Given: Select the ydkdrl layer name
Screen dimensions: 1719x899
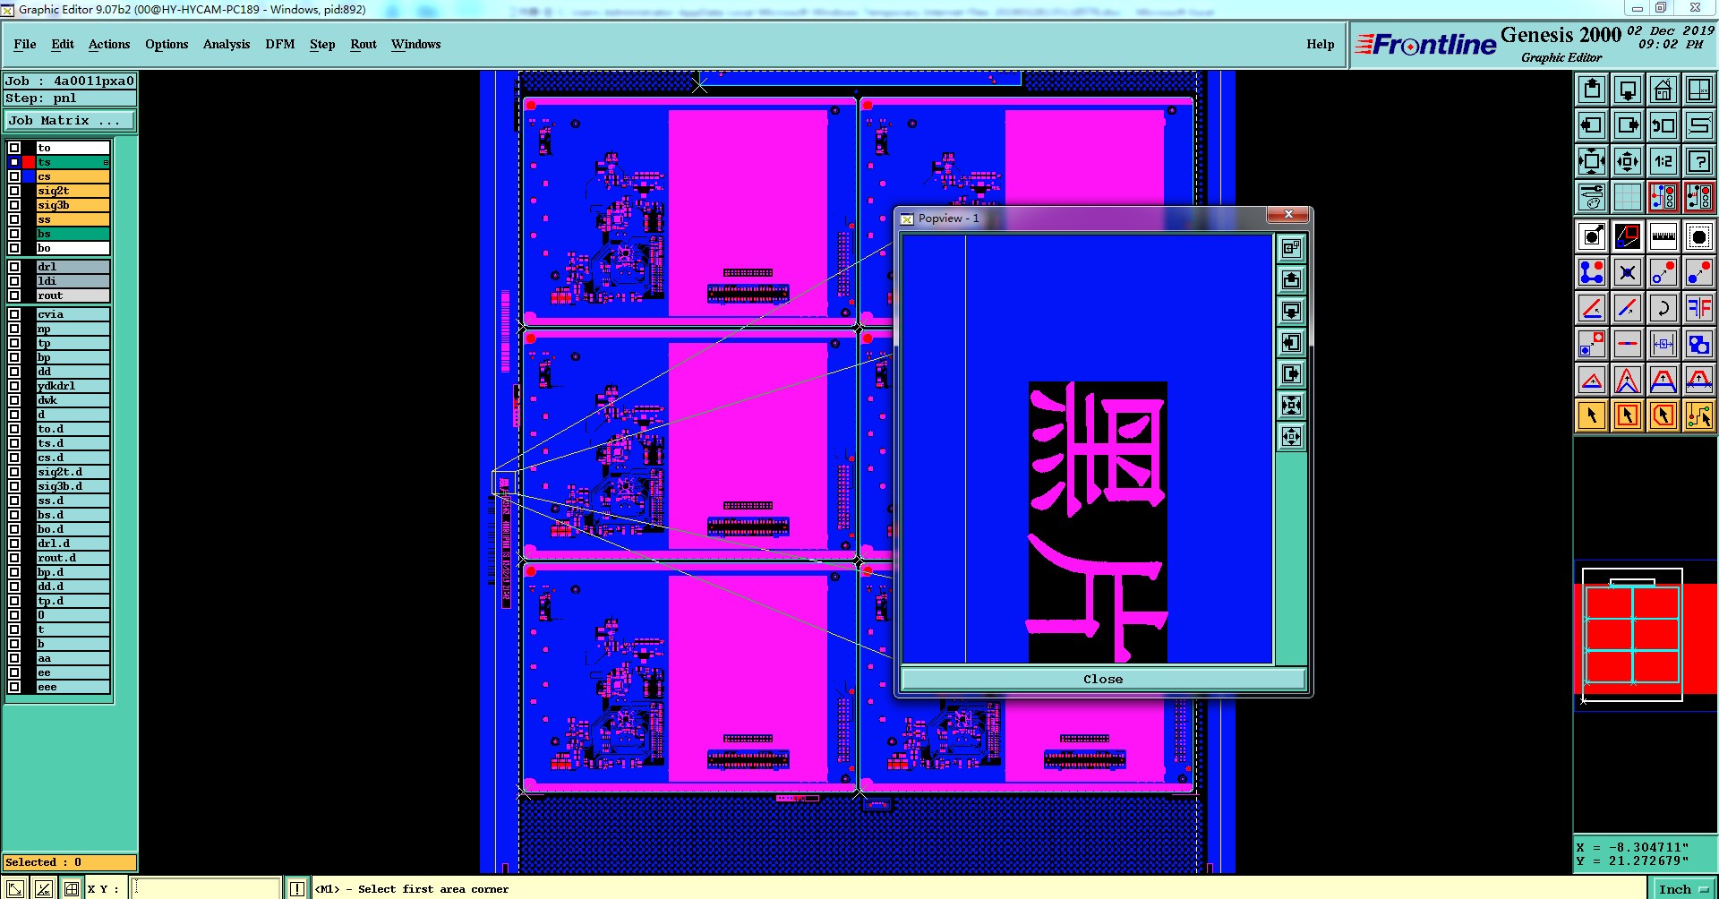Looking at the screenshot, I should pyautogui.click(x=73, y=386).
